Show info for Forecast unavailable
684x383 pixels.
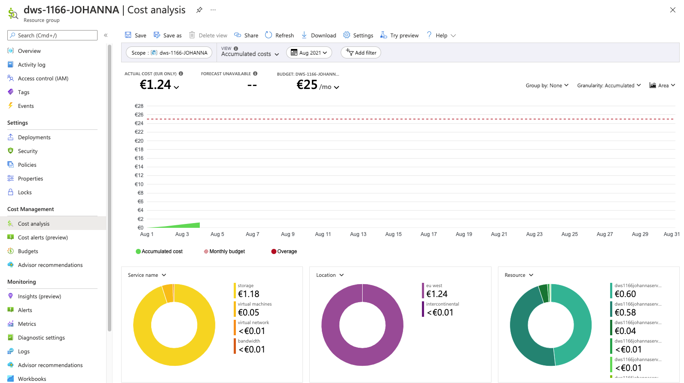255,74
